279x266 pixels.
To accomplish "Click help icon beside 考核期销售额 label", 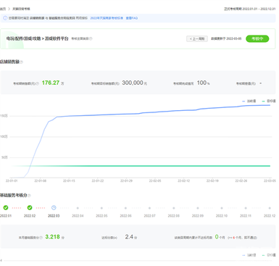I will pyautogui.click(x=38, y=83).
